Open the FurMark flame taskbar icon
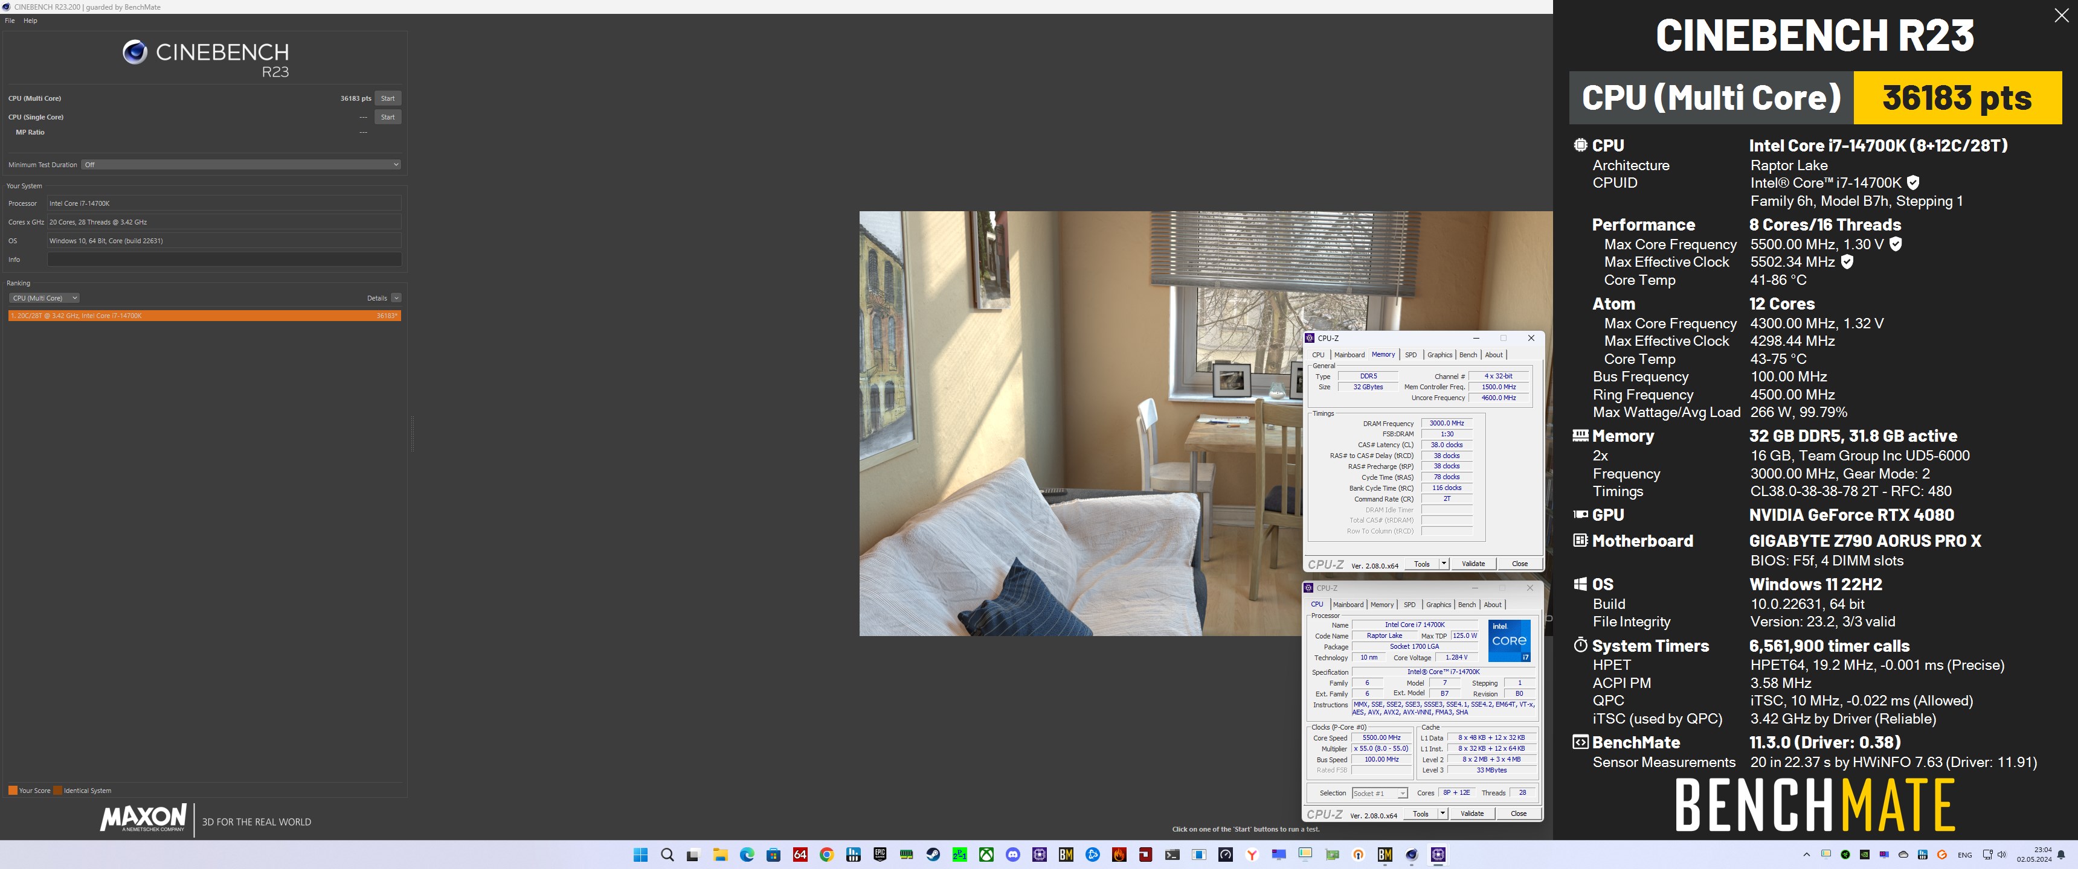Viewport: 2078px width, 869px height. point(1120,855)
